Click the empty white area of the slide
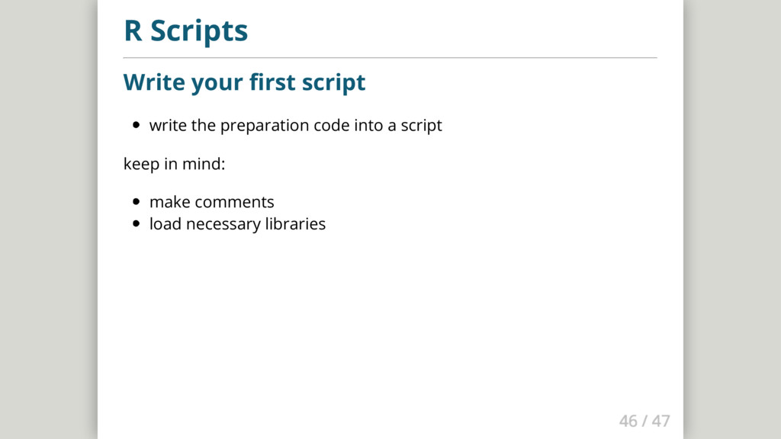 click(x=390, y=320)
